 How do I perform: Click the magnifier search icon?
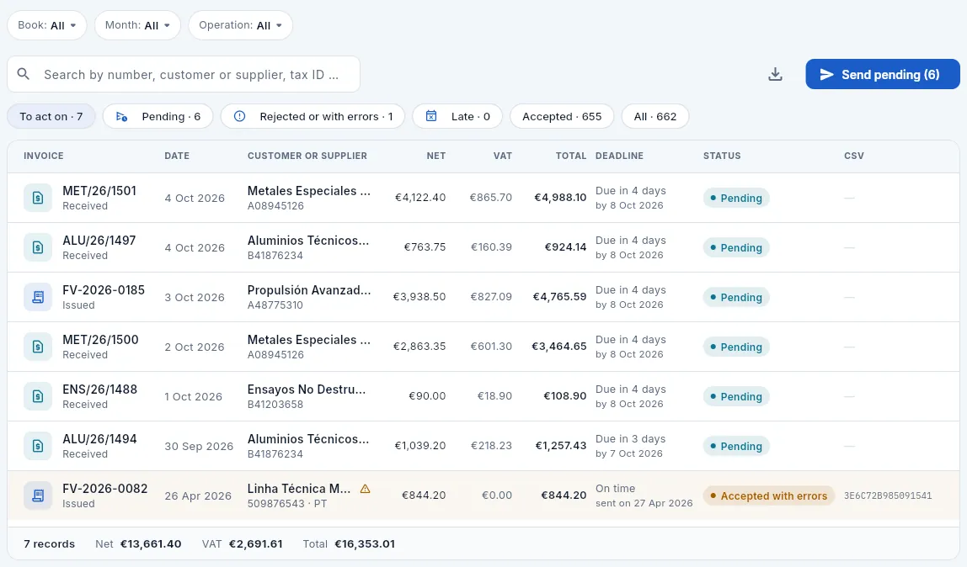tap(24, 74)
